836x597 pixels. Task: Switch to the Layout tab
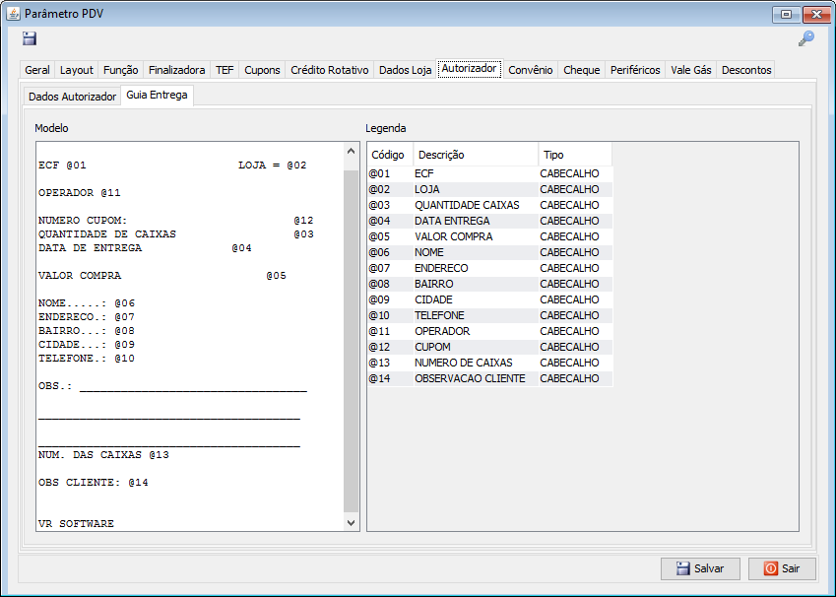point(76,70)
